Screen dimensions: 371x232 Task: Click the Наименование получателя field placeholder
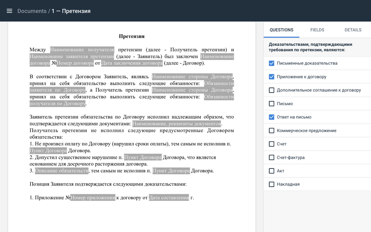82,50
